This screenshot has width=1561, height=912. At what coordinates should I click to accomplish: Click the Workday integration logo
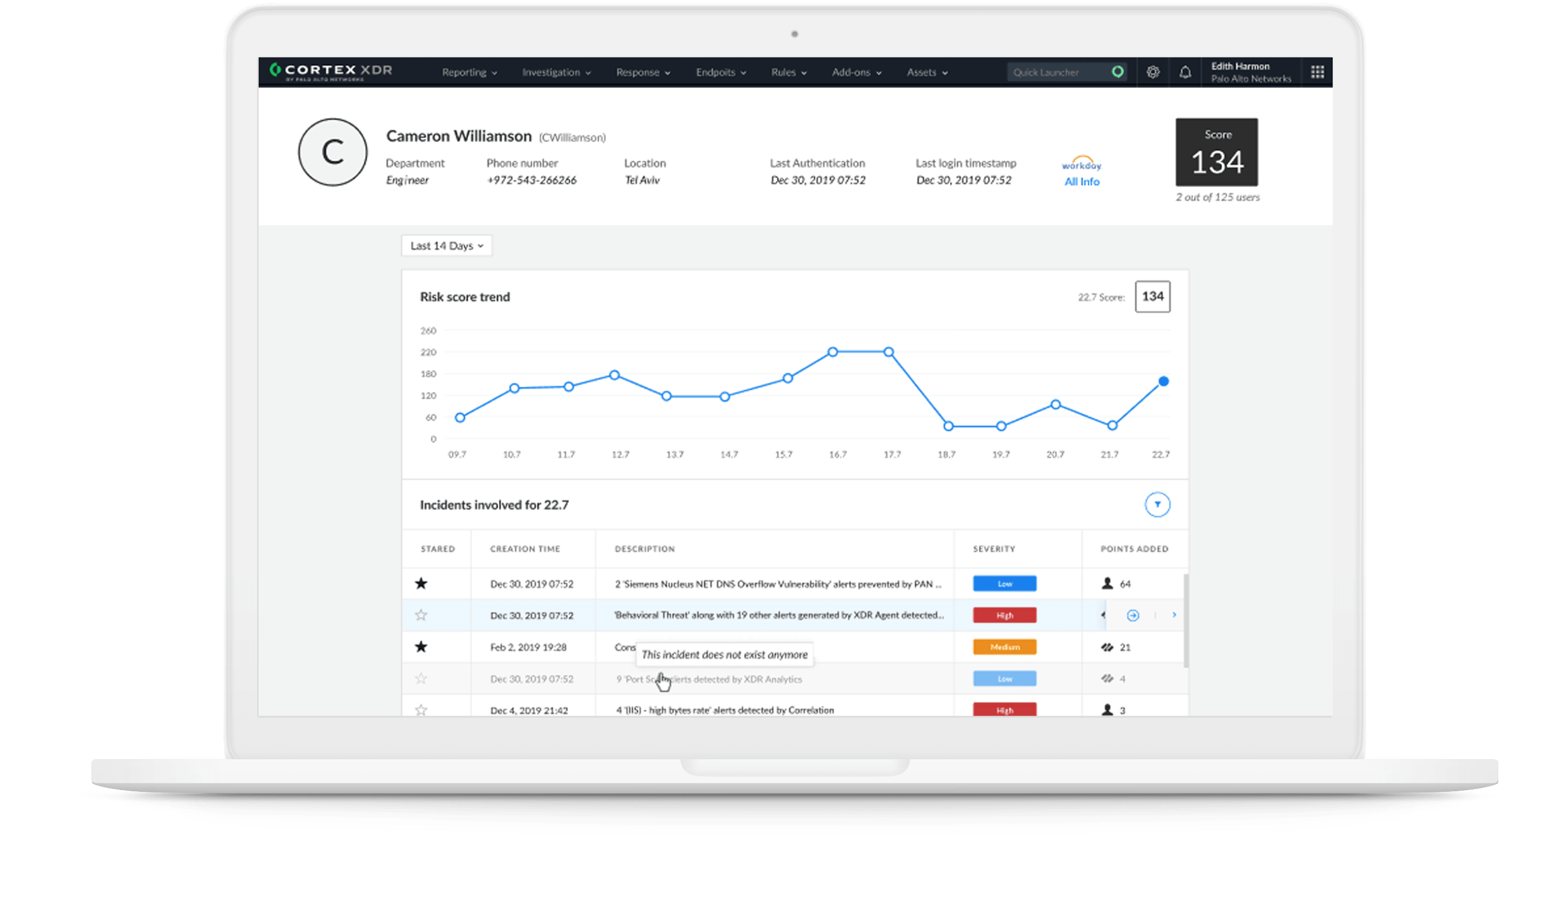[1081, 164]
